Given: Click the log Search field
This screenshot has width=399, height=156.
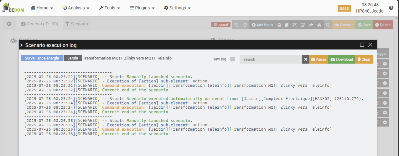Looking at the screenshot, I should (271, 59).
